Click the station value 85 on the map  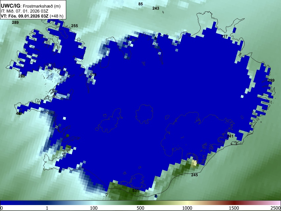(x=140, y=4)
